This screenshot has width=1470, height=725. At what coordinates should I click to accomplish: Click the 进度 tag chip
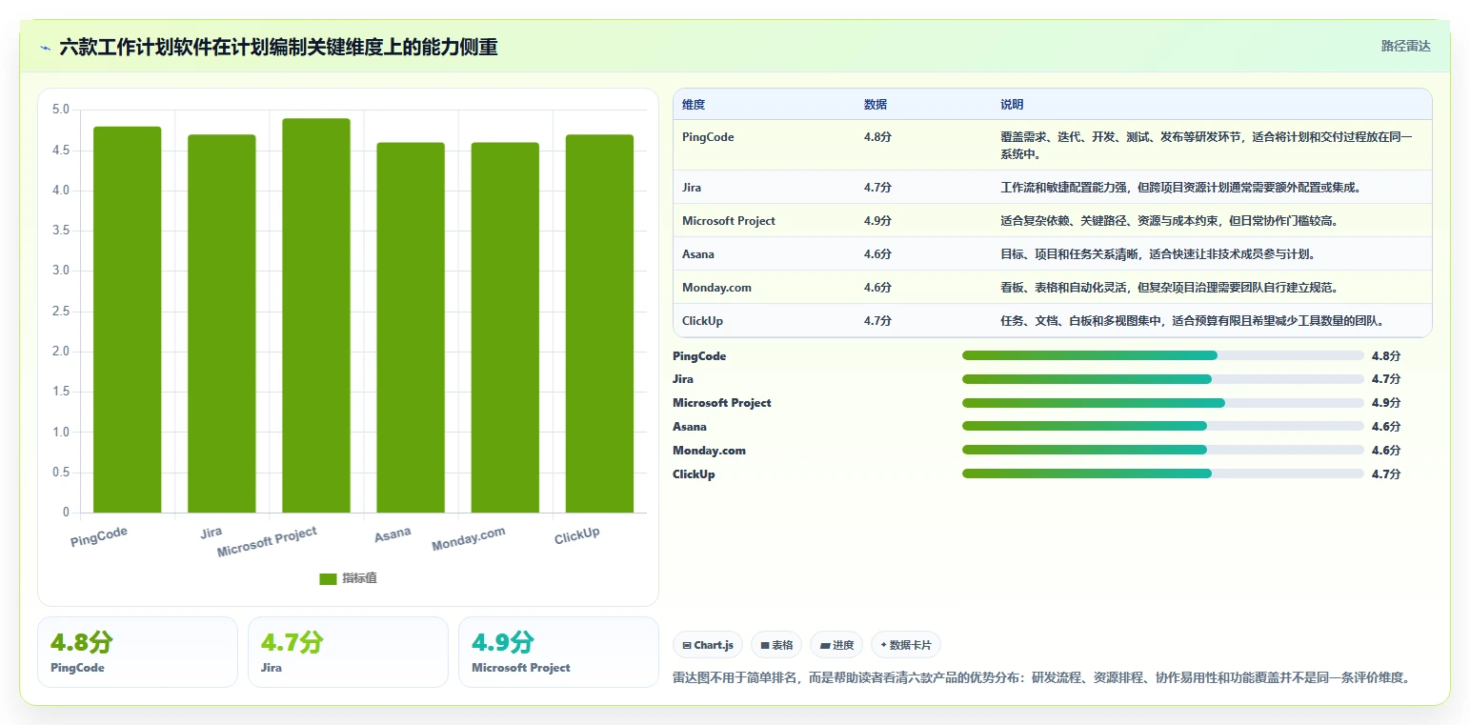click(836, 645)
